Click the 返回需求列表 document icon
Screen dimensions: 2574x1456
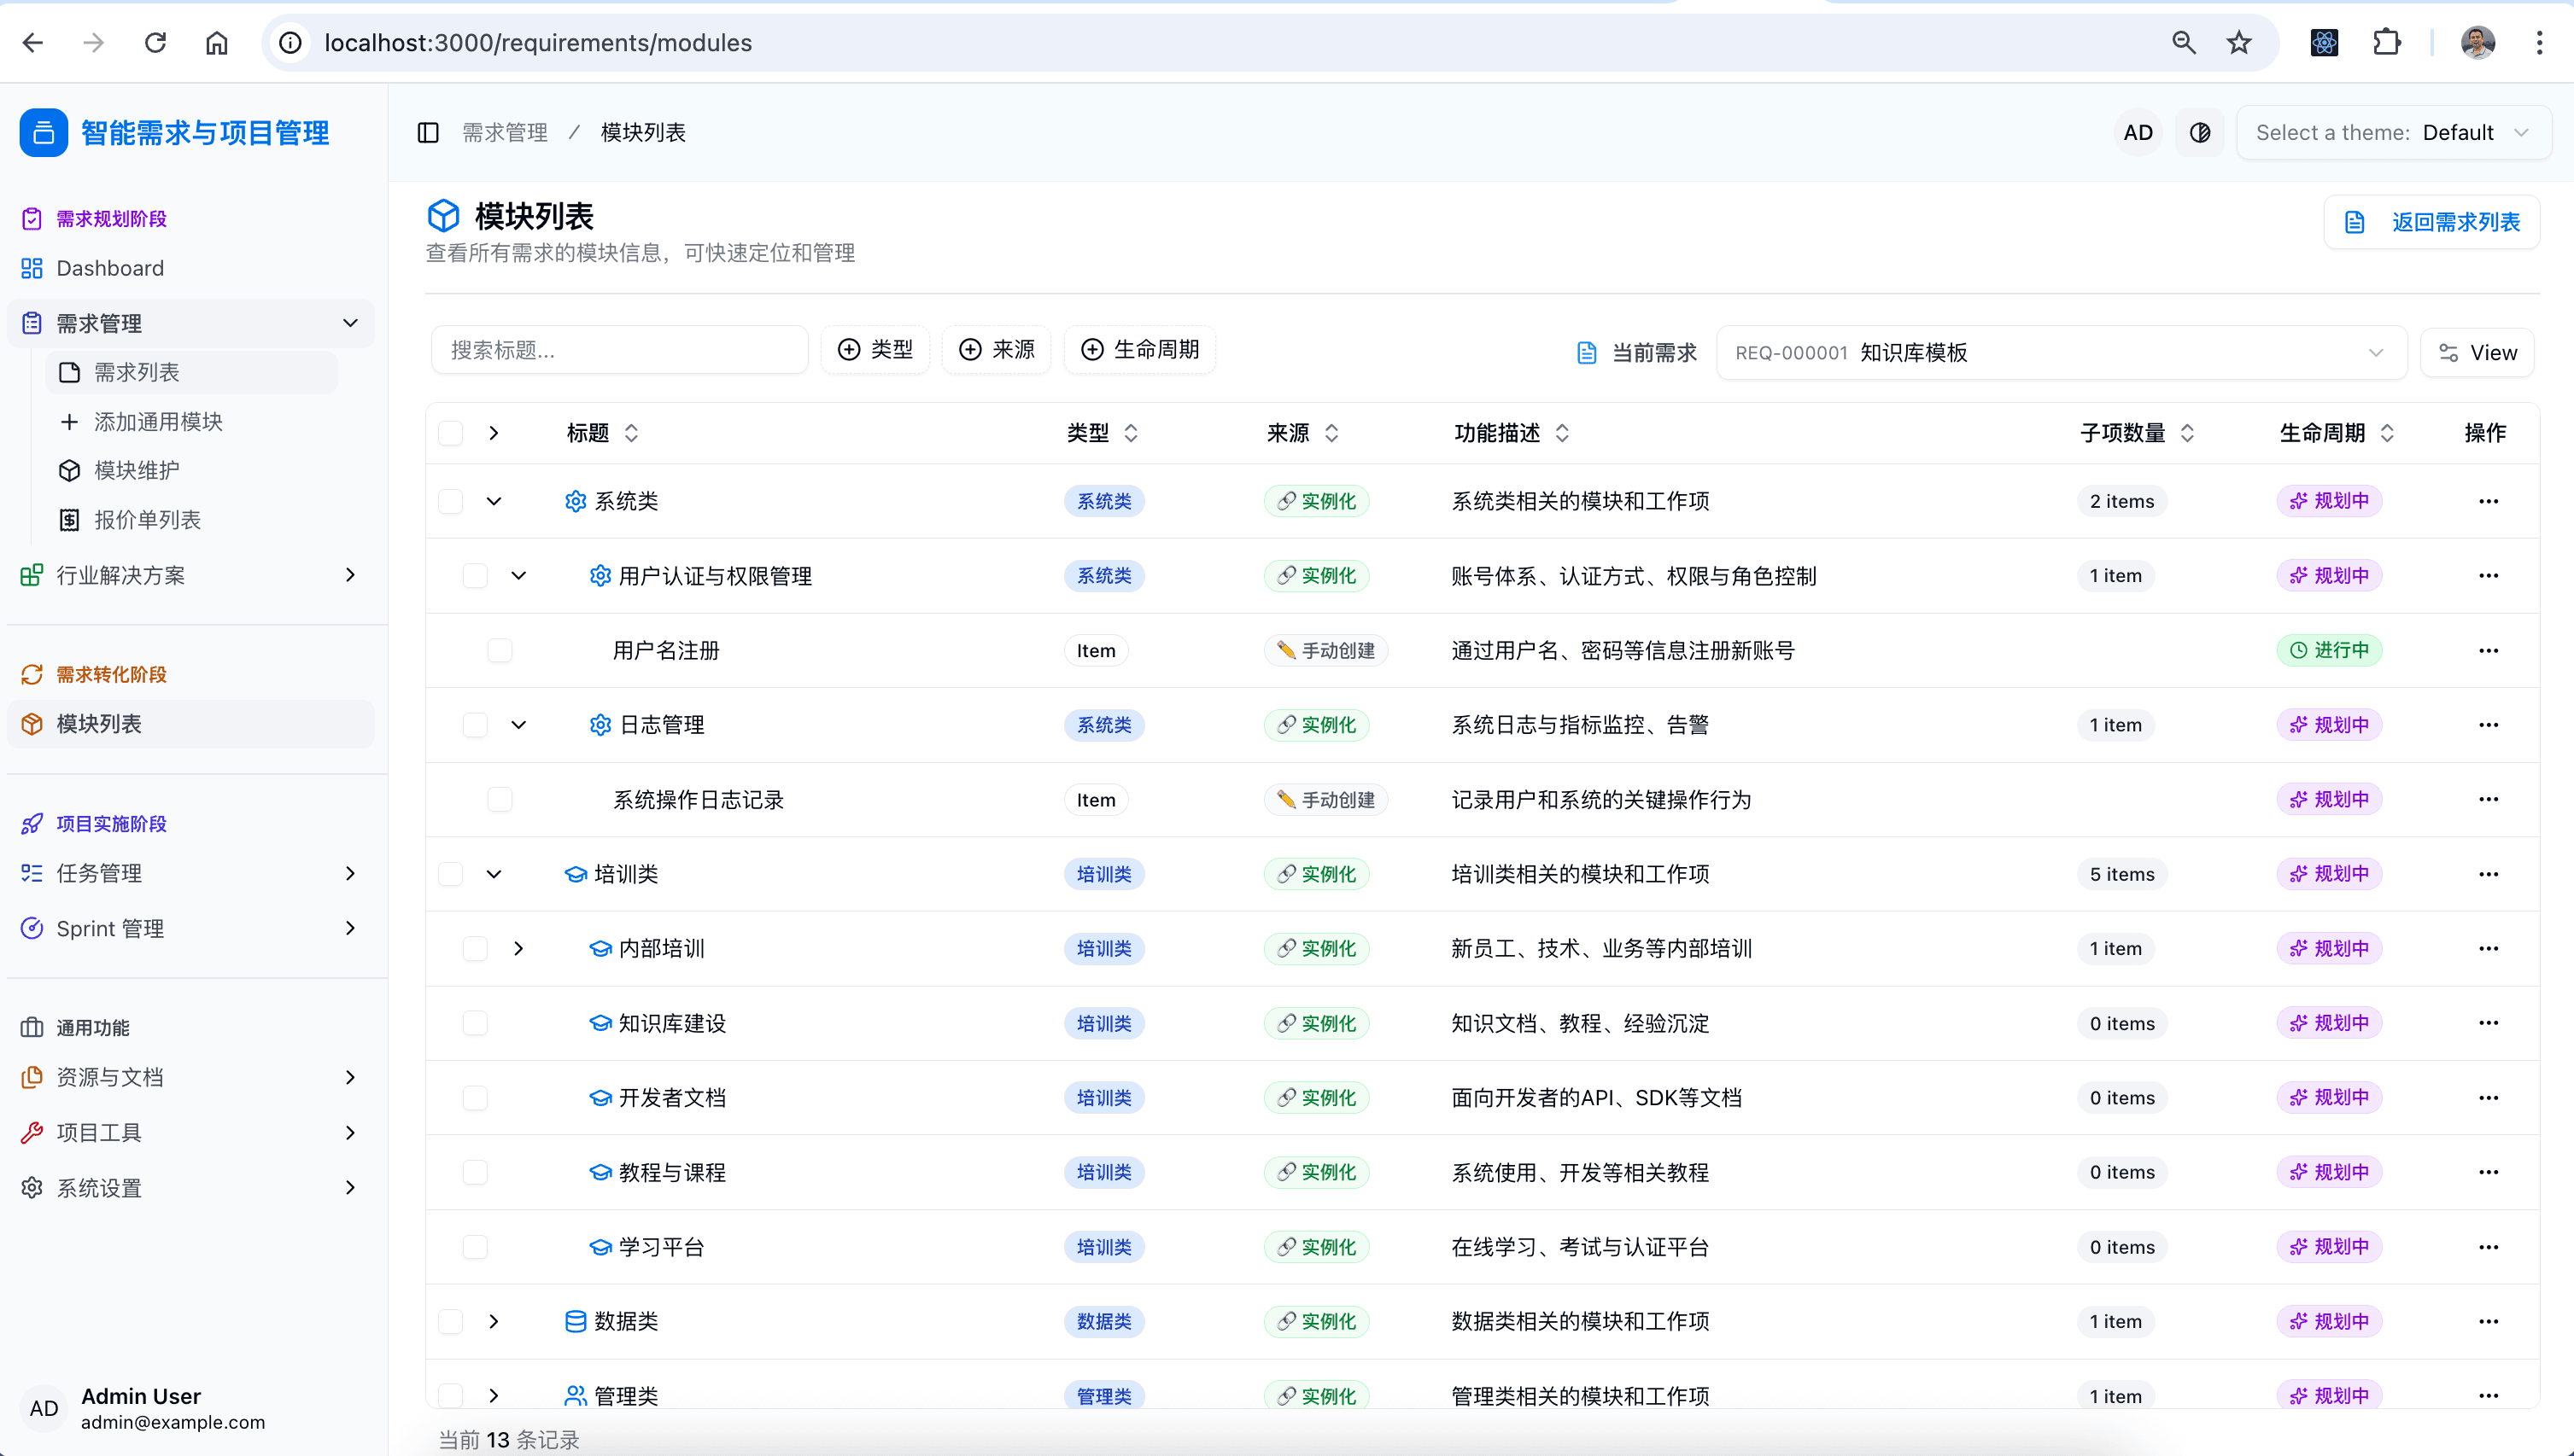2354,221
